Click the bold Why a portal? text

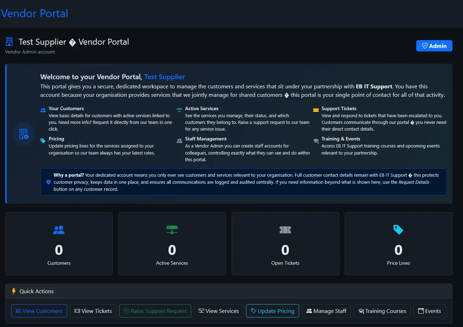pos(69,175)
